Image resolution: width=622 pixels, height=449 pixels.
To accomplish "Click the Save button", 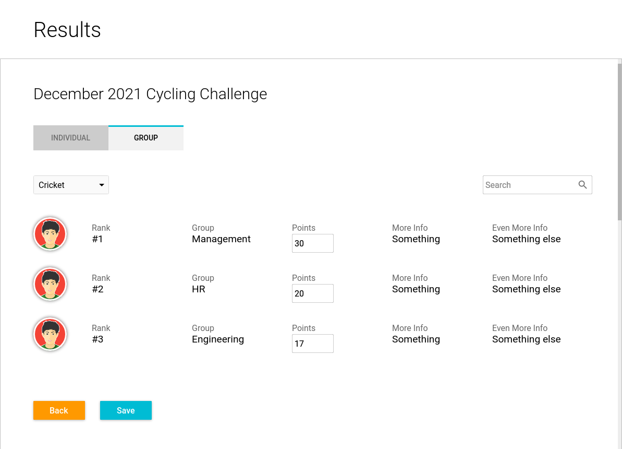I will click(126, 410).
